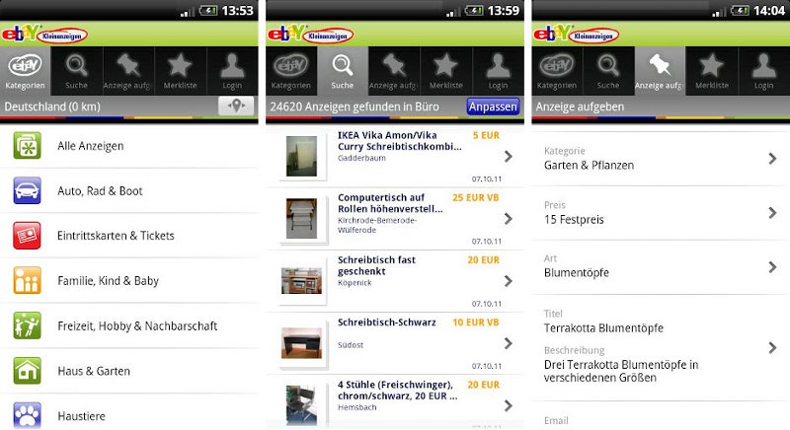
Task: Open the IKEA Vika Amon listing chevron
Action: (x=509, y=157)
